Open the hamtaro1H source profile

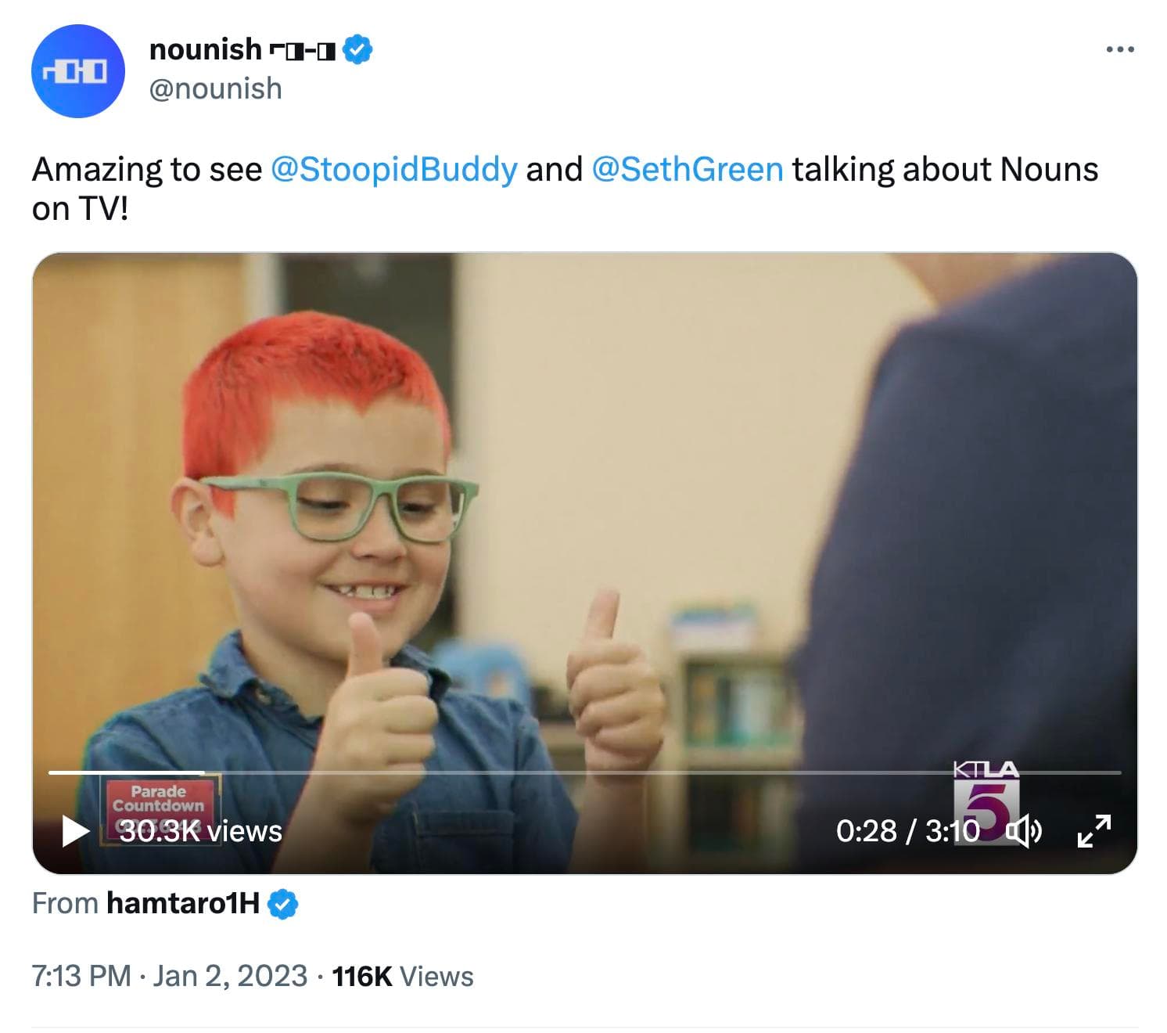(183, 903)
